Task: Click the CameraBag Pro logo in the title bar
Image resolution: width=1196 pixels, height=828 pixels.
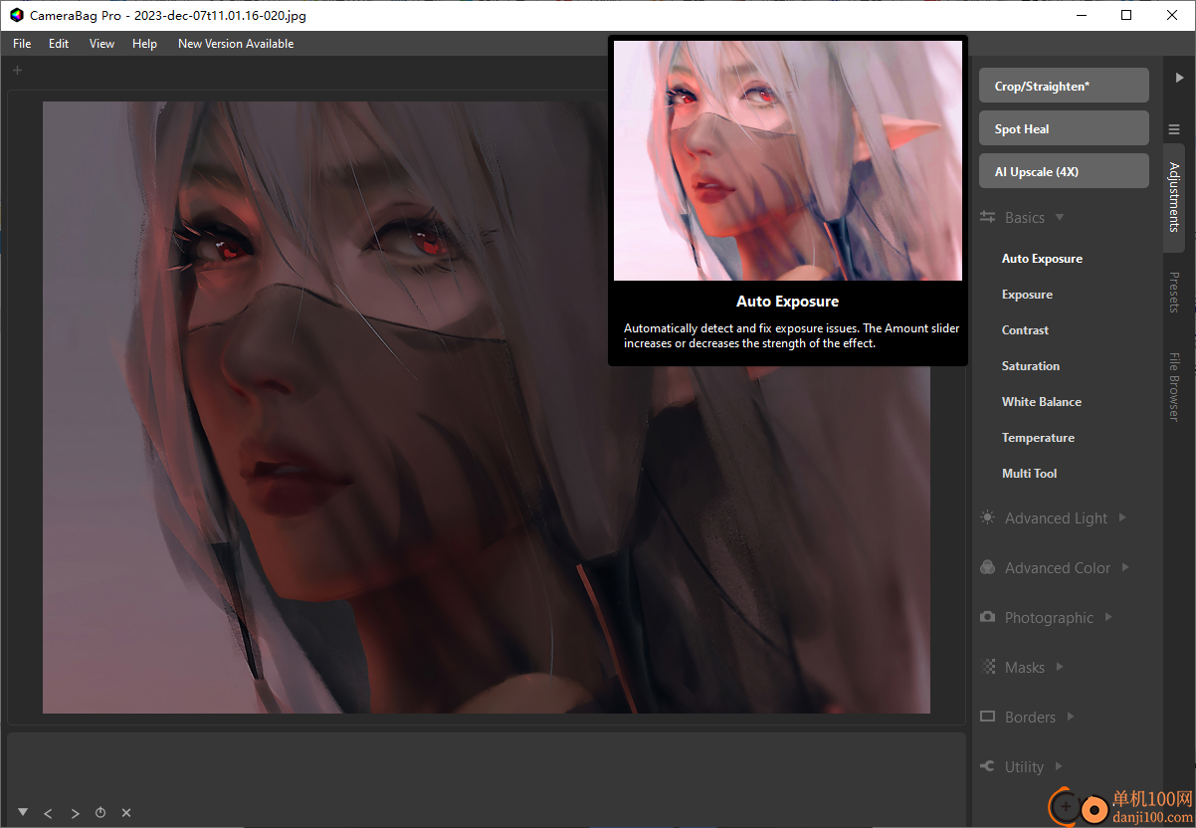Action: (x=17, y=15)
